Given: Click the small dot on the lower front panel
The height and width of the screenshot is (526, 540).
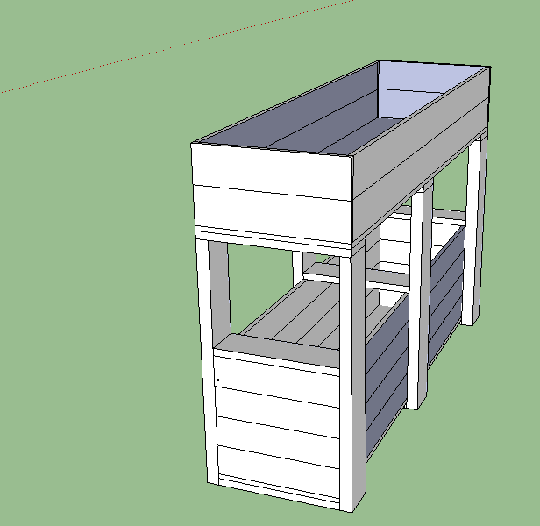Looking at the screenshot, I should pos(217,380).
